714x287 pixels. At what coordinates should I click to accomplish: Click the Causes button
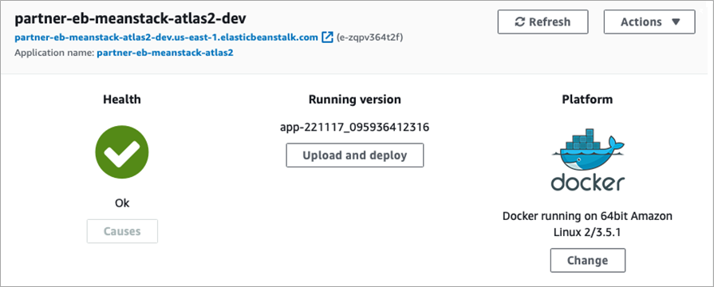(122, 231)
